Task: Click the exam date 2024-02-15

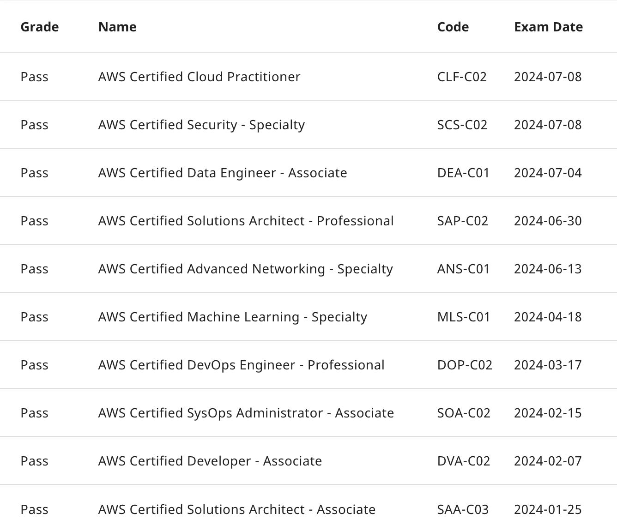Action: (x=548, y=413)
